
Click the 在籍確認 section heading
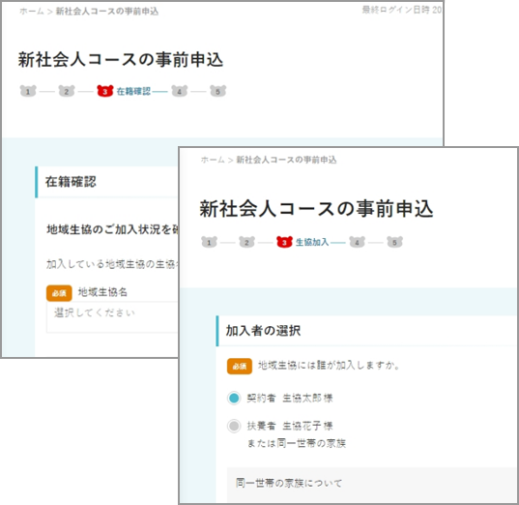(x=71, y=182)
